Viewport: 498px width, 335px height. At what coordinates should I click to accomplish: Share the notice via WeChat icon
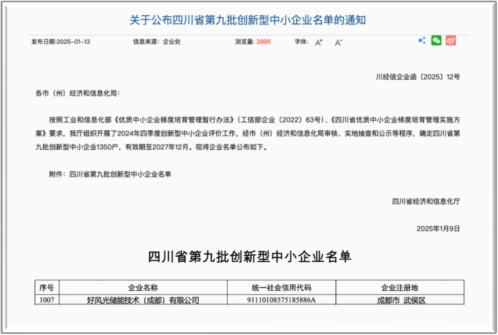436,41
